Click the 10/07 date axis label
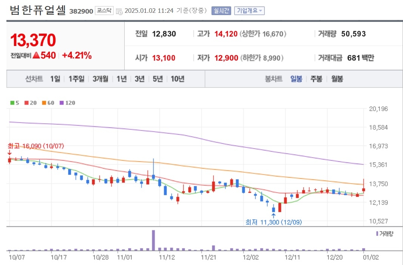403x265 pixels. pyautogui.click(x=17, y=257)
